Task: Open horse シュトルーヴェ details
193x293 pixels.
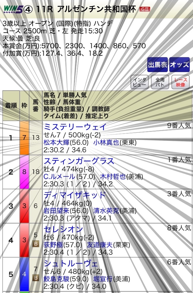Action: click(71, 263)
